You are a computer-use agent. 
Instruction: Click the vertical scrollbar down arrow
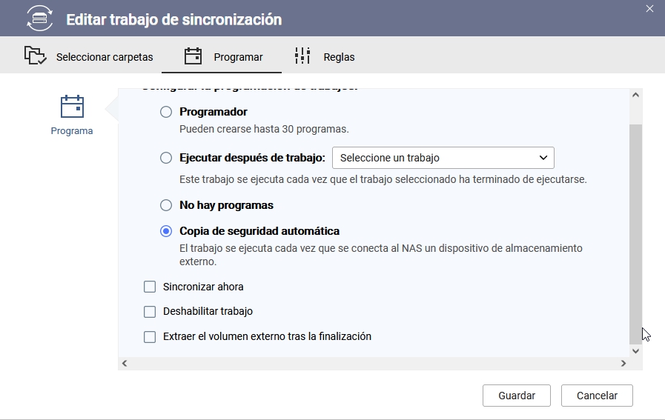635,350
